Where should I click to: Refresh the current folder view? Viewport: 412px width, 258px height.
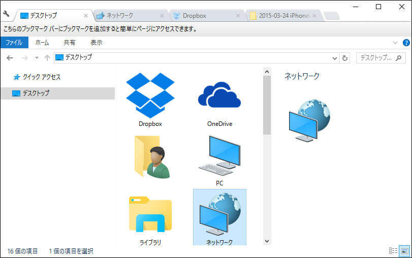345,58
